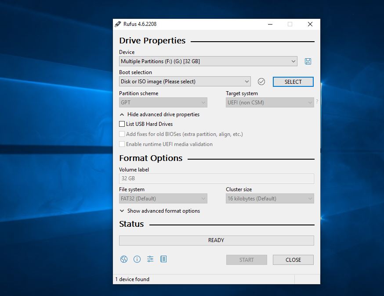Screen dimensions: 384x296
Task: Click the Drive Properties heading
Action: point(152,41)
